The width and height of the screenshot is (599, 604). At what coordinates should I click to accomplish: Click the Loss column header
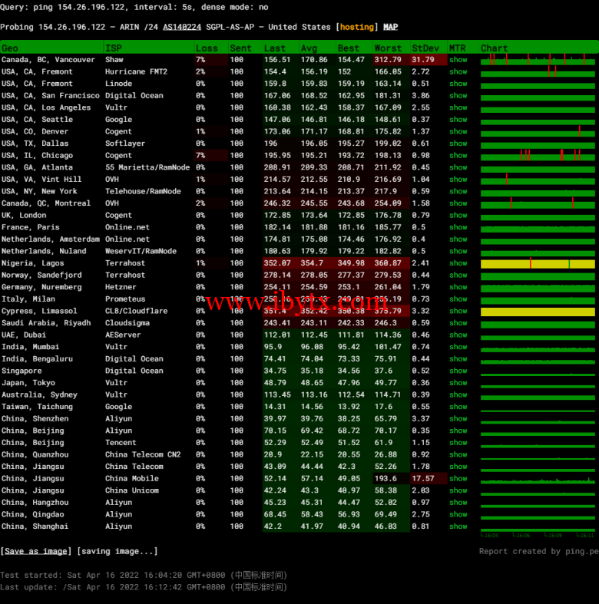(207, 48)
